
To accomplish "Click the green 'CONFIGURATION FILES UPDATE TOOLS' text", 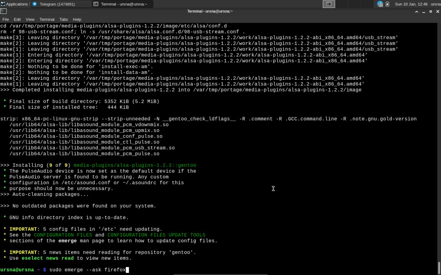I will 156,235.
